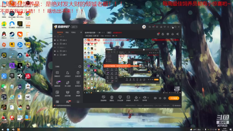Viewport: 233px width, 131px height.
Task: Open the WeChat desktop shortcut
Action: click(4, 87)
